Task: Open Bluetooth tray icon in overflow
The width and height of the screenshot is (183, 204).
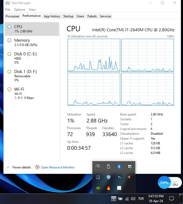Action: pyautogui.click(x=119, y=167)
